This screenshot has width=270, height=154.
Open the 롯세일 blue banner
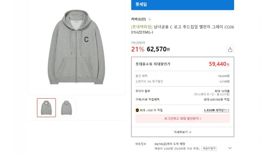point(182,5)
